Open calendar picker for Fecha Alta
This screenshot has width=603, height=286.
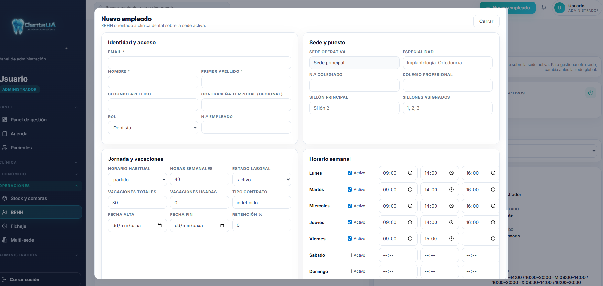tap(160, 225)
